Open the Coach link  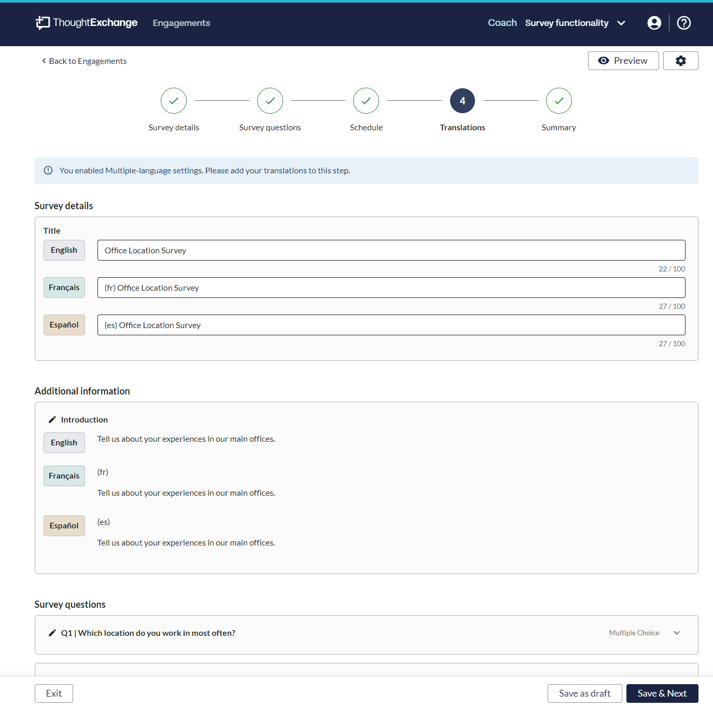pyautogui.click(x=502, y=23)
